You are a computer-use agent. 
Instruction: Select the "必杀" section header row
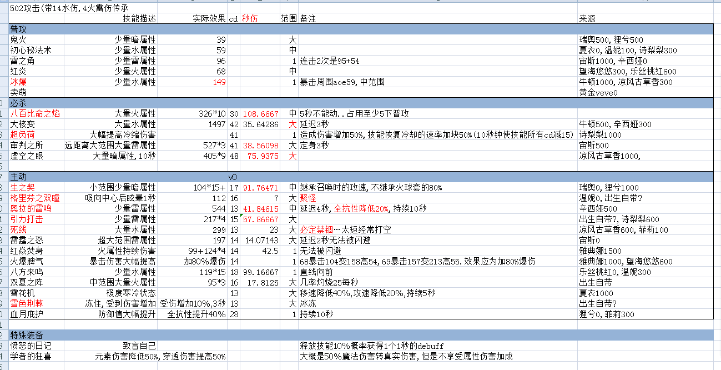360,103
